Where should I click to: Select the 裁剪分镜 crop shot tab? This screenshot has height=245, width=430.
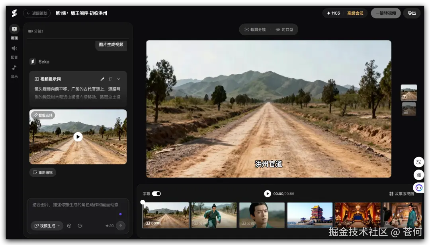255,29
